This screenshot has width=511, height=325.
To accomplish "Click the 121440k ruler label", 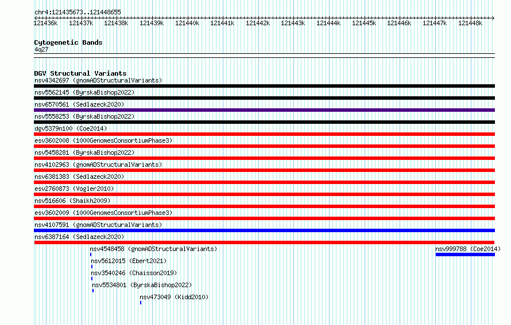I will [187, 23].
